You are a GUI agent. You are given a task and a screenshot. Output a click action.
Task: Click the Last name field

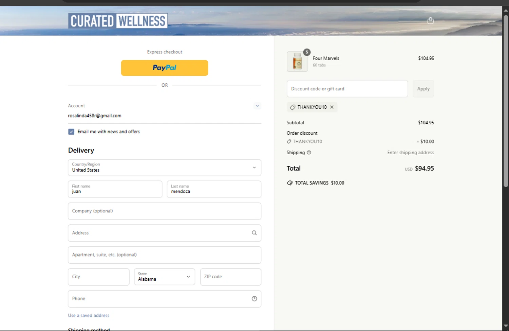click(x=214, y=189)
